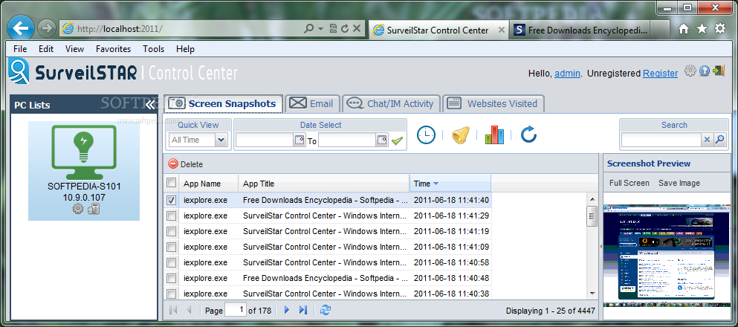Click the golden bell alert icon
The width and height of the screenshot is (738, 327).
click(x=462, y=135)
